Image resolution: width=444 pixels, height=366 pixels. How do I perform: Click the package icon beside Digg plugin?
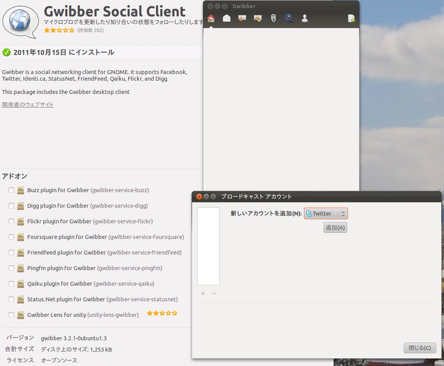20,206
